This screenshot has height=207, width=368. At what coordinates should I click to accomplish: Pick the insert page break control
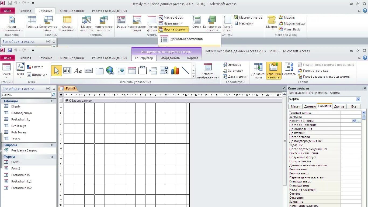153,71
